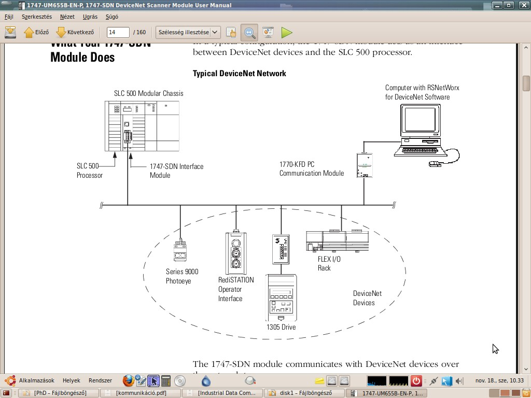The width and height of the screenshot is (531, 398).
Task: Open the Súgó menu
Action: click(x=112, y=17)
